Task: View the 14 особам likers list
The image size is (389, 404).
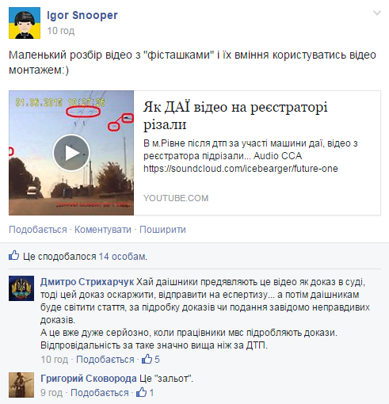Action: (x=123, y=257)
